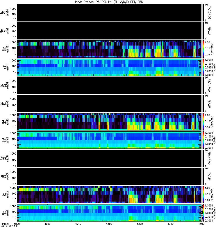
Task: Click the '(V/m)²/Hz' unit label beside tha edc34
Action: 210,12
